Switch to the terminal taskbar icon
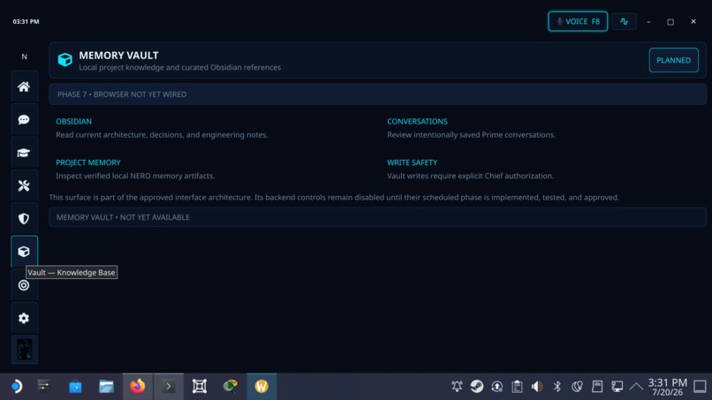 click(169, 387)
